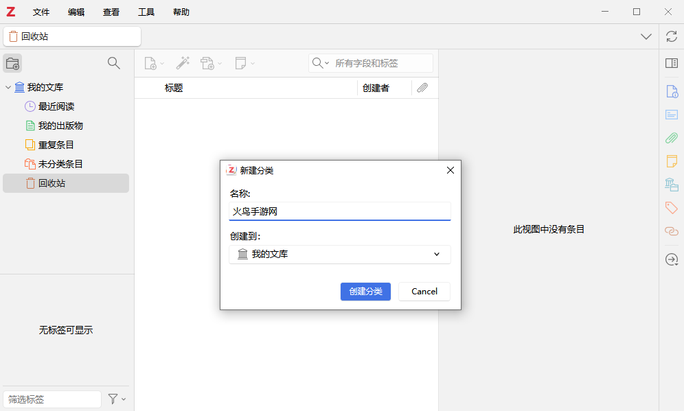Screen dimensions: 684x411
Task: Open the Libraries and Collections side rail icon
Action: [x=672, y=185]
